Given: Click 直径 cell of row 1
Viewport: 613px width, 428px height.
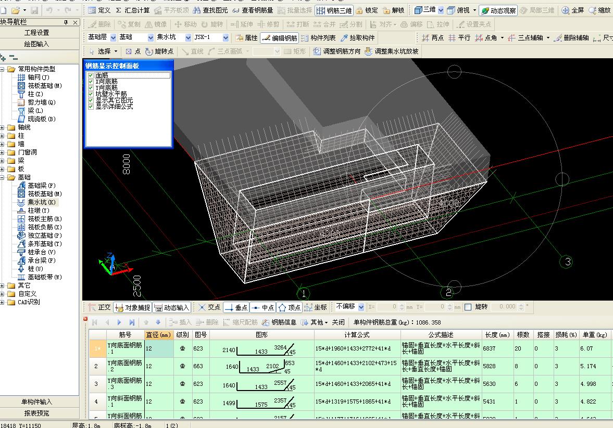Looking at the screenshot, I should pyautogui.click(x=159, y=348).
